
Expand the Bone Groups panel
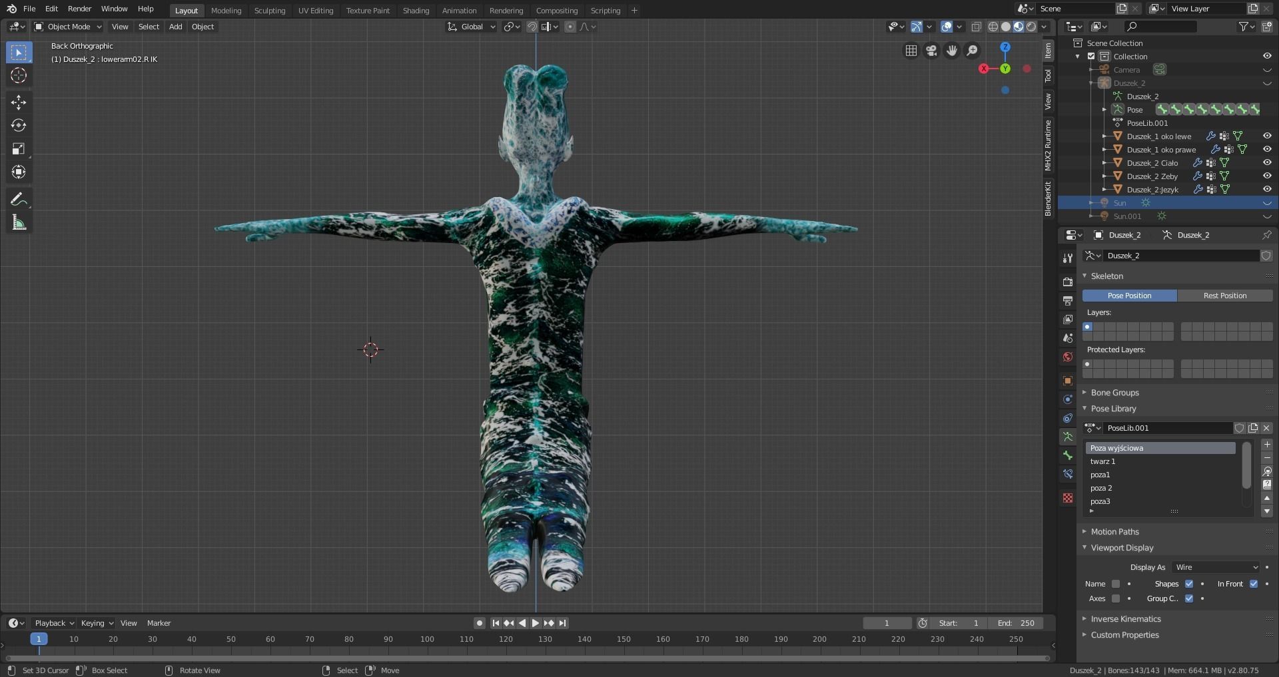[1114, 393]
